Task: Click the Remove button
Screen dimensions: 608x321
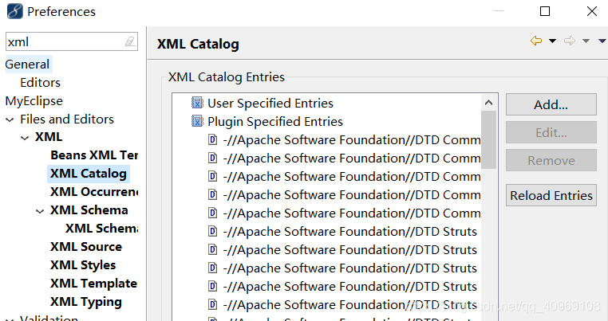Action: coord(551,160)
